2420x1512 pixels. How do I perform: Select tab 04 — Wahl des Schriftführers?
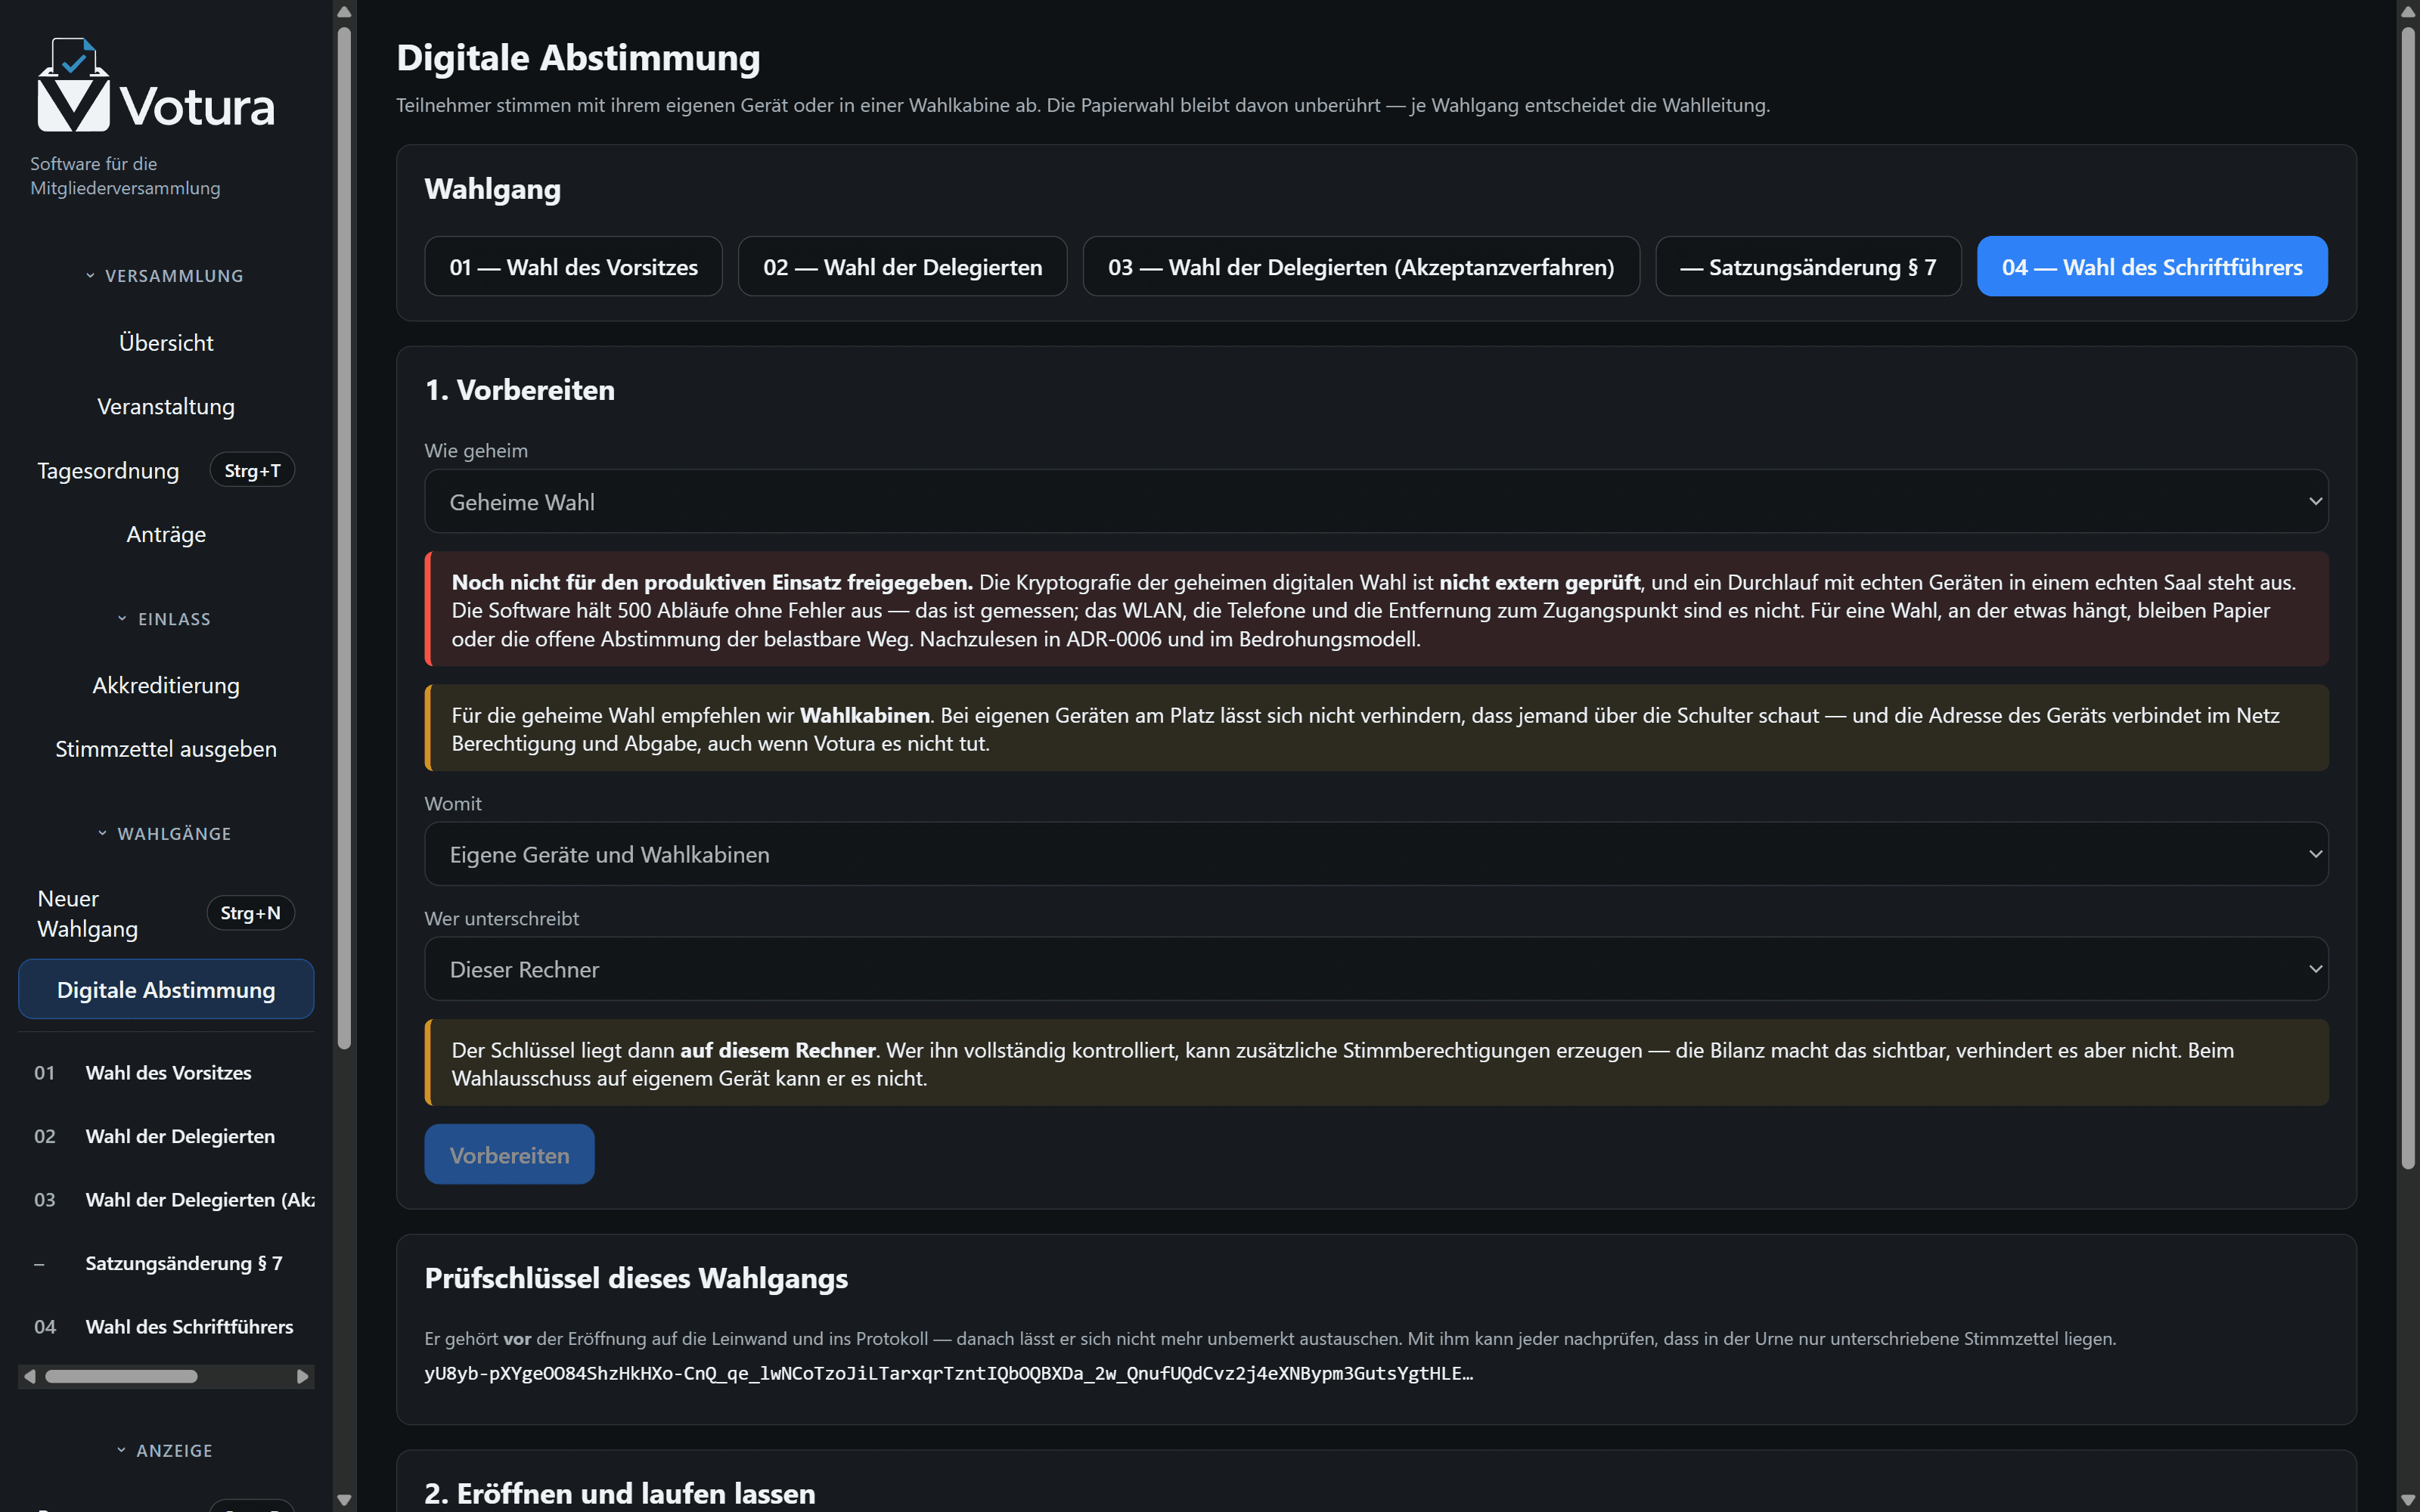2152,267
